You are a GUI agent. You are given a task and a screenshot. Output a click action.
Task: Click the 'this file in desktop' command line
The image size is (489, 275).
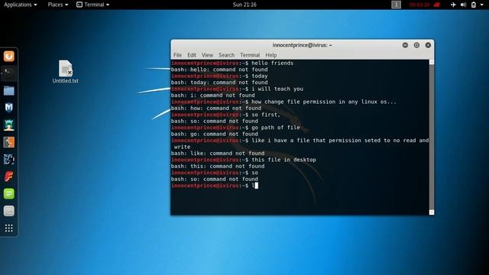pos(244,160)
